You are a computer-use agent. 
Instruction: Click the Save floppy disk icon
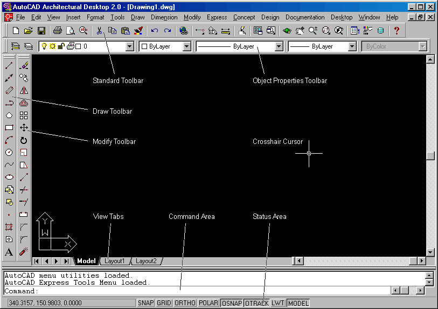(41, 31)
